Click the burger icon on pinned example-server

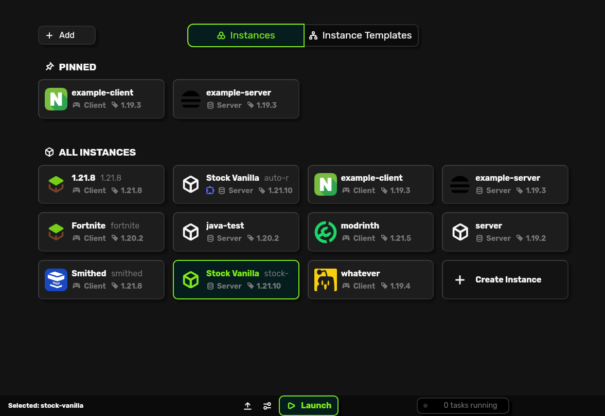tap(190, 99)
